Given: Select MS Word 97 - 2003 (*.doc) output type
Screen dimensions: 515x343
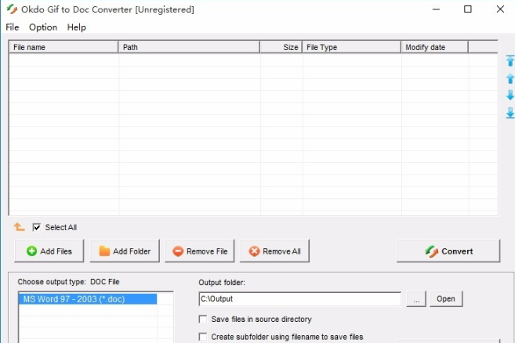Looking at the screenshot, I should [x=88, y=299].
